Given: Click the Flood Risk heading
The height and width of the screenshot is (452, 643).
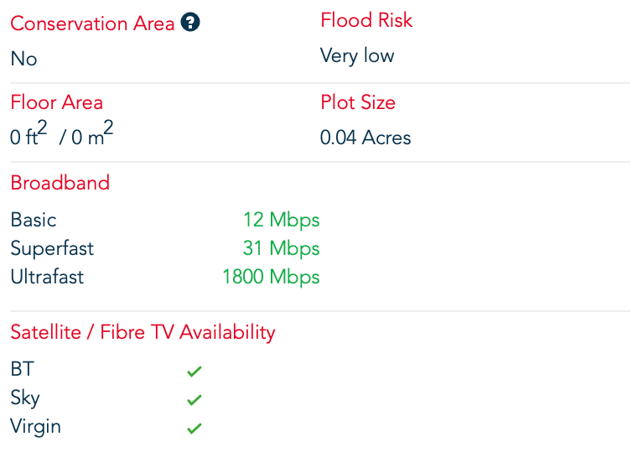Looking at the screenshot, I should tap(366, 20).
